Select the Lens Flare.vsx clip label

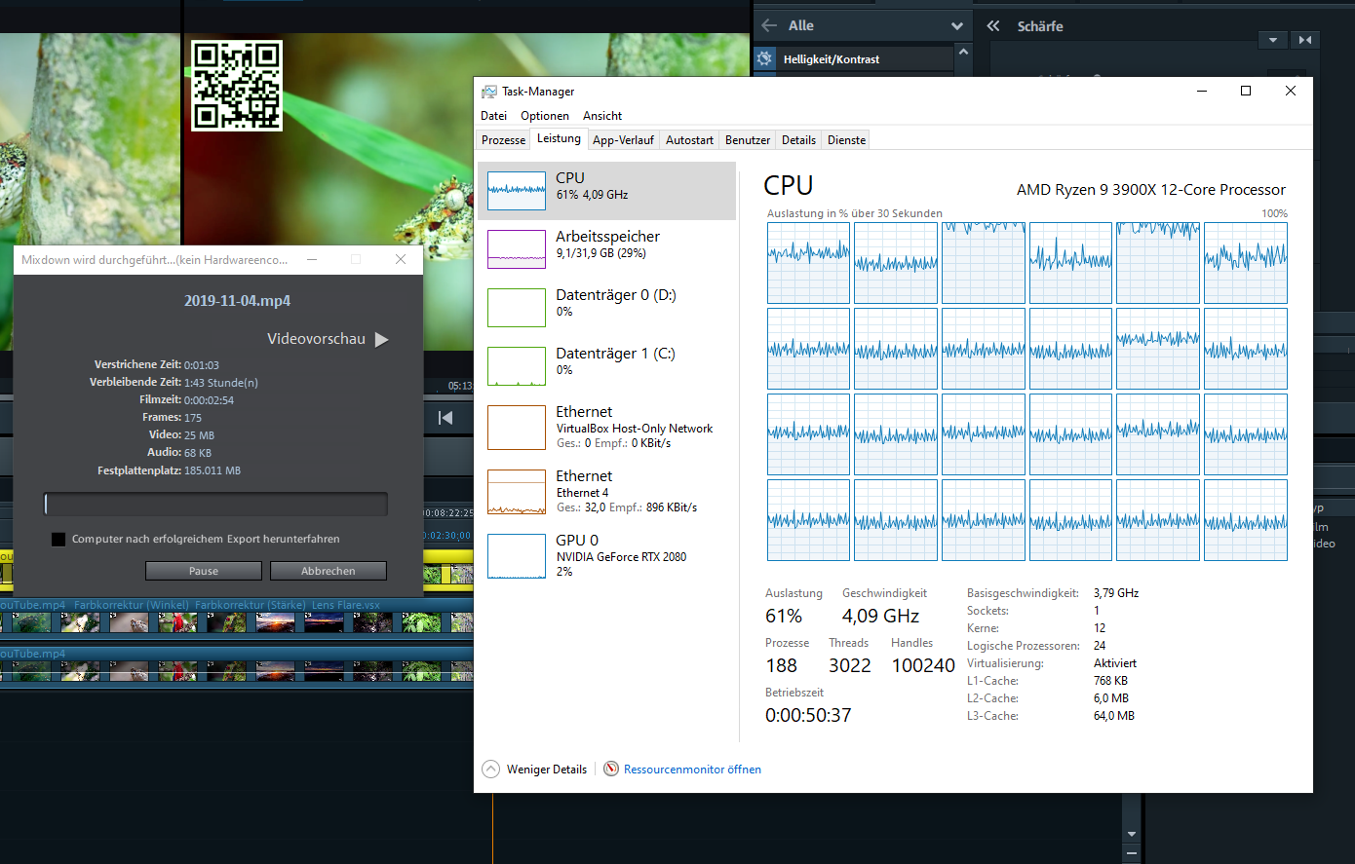pyautogui.click(x=346, y=605)
